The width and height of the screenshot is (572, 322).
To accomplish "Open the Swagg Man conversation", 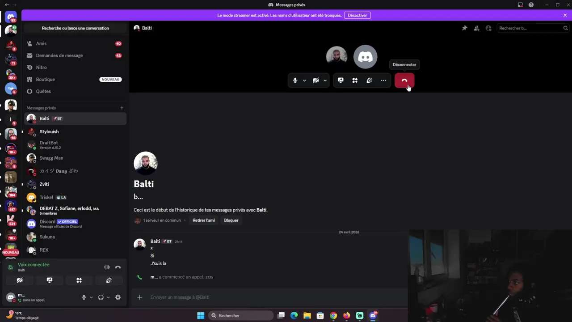I will (75, 158).
